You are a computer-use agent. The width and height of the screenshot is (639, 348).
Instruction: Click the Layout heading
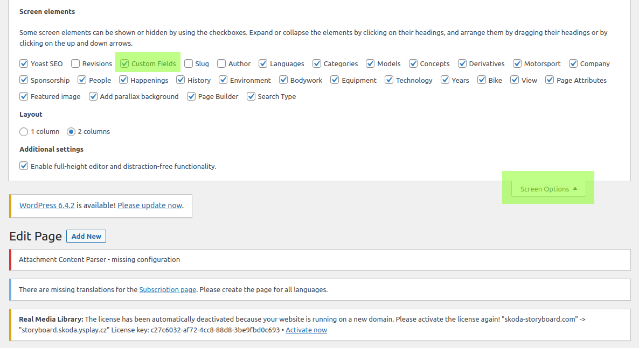[31, 115]
